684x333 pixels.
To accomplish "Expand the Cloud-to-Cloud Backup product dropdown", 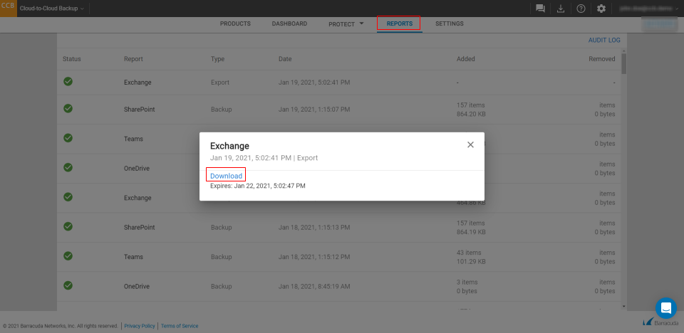I will pos(52,9).
